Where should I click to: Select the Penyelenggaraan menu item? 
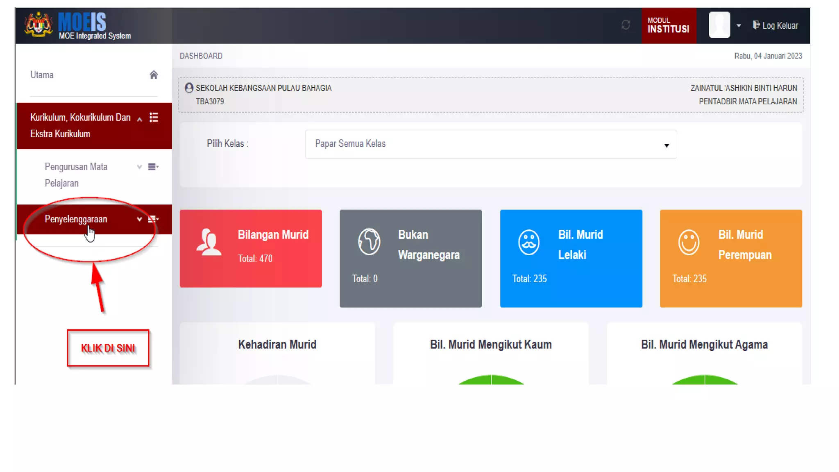(76, 219)
